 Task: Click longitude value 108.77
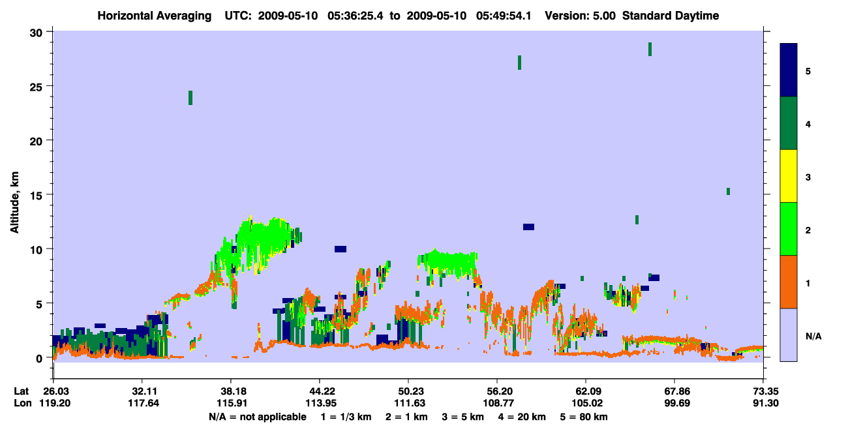point(497,404)
